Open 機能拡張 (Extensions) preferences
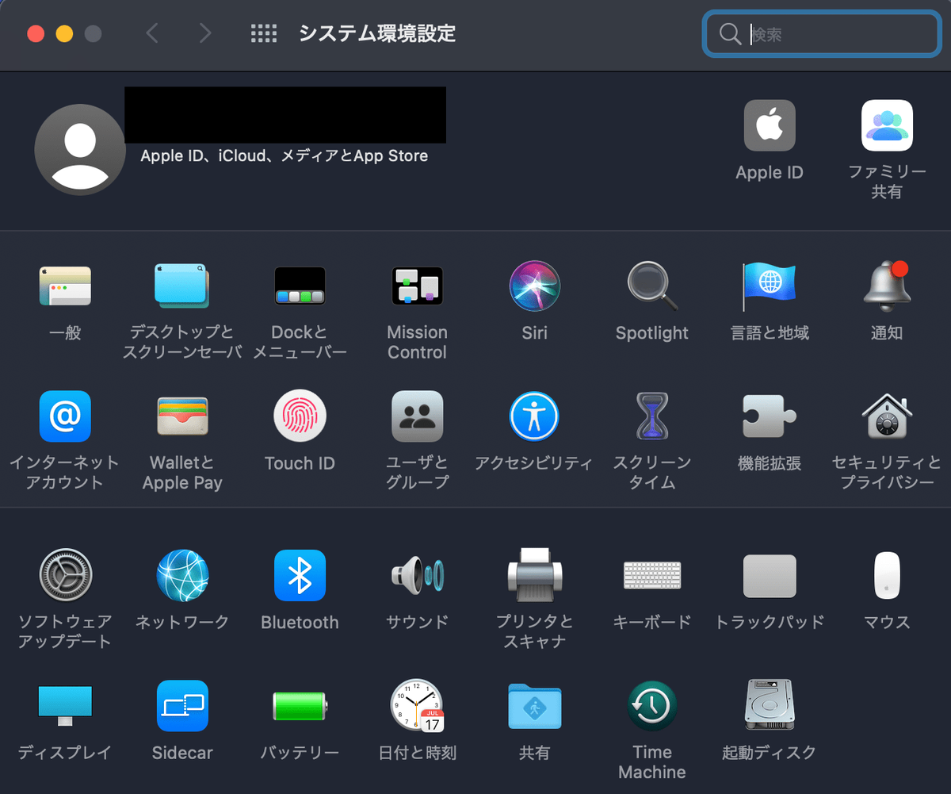951x794 pixels. click(x=769, y=416)
